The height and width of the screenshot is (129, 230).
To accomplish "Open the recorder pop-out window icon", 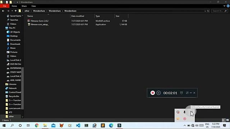I will tap(187, 93).
